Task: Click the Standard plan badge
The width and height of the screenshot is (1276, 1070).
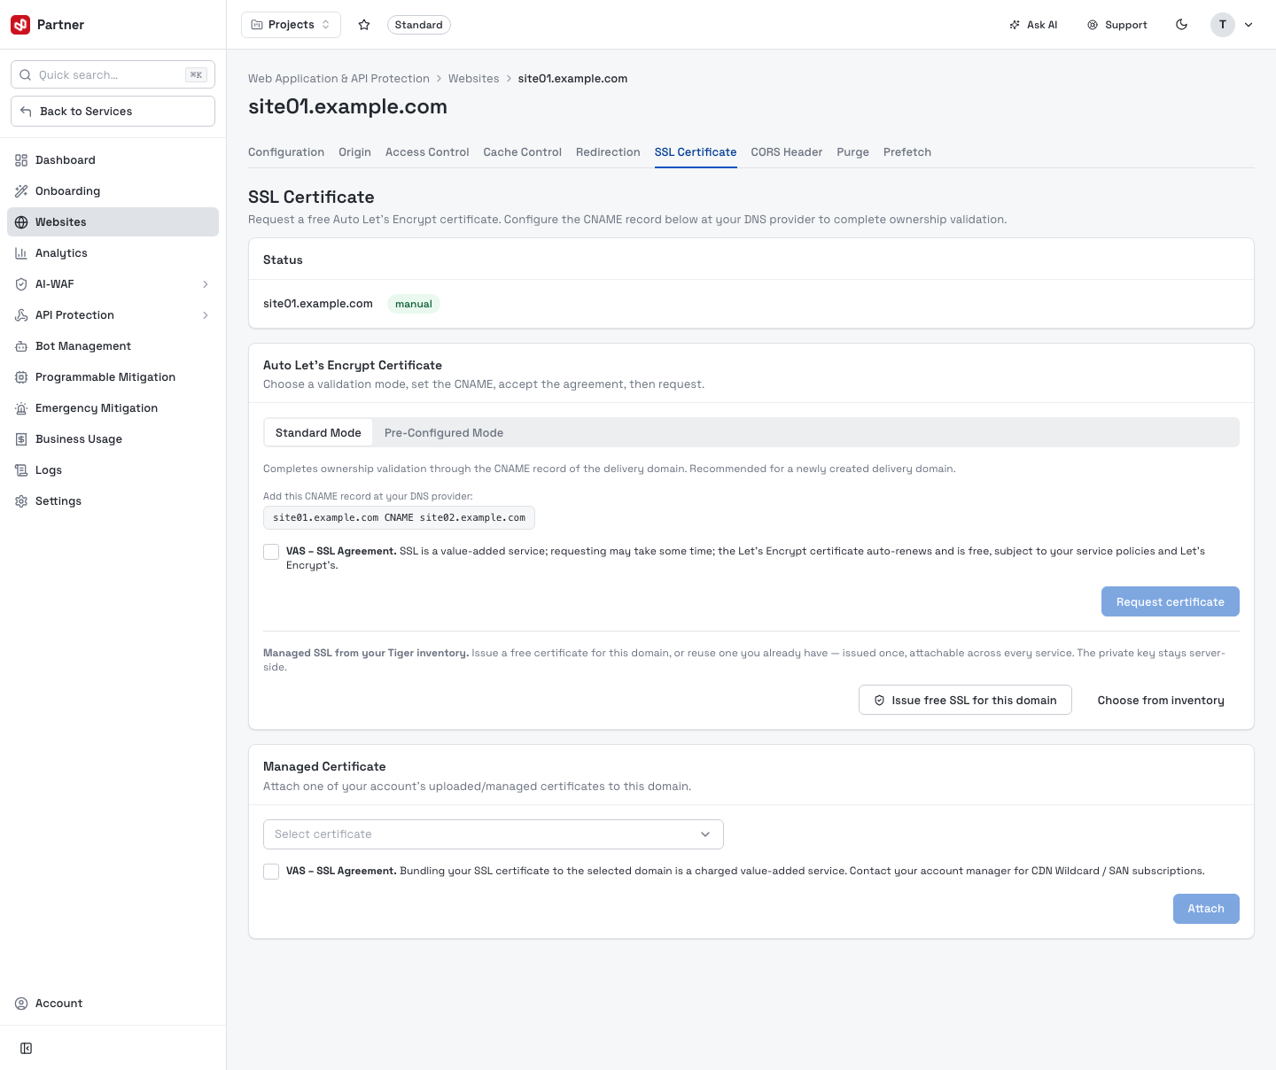Action: click(419, 25)
